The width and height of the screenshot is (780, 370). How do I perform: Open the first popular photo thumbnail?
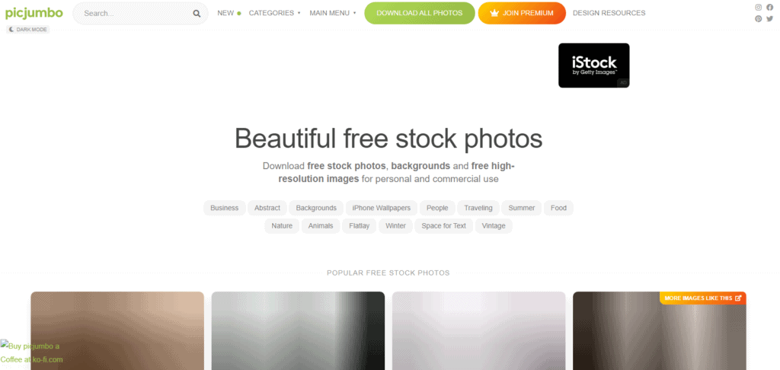117,330
